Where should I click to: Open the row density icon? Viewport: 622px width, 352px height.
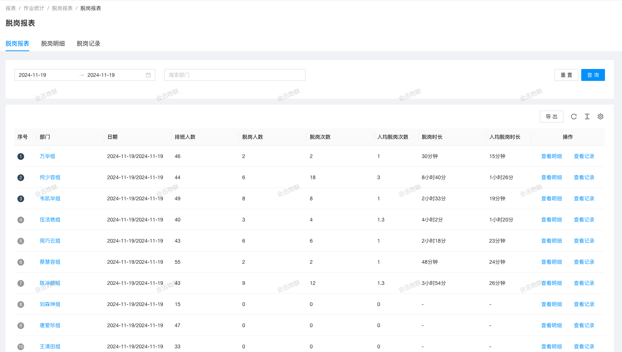point(587,116)
